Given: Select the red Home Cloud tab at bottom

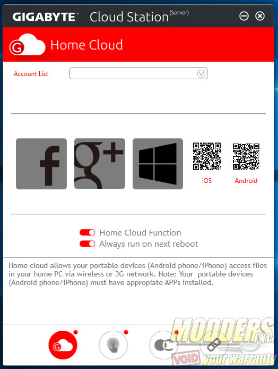Looking at the screenshot, I should tap(63, 345).
